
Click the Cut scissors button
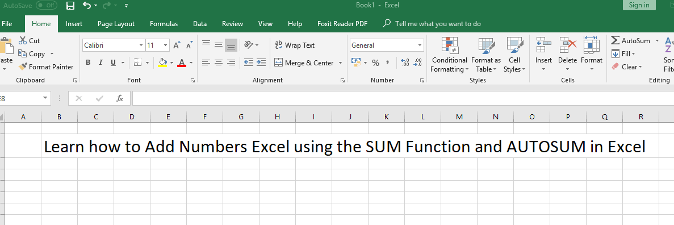pos(29,40)
